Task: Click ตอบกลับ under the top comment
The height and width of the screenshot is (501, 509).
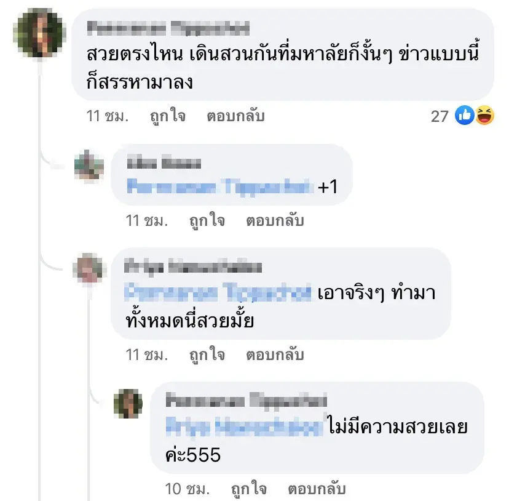Action: pyautogui.click(x=235, y=116)
